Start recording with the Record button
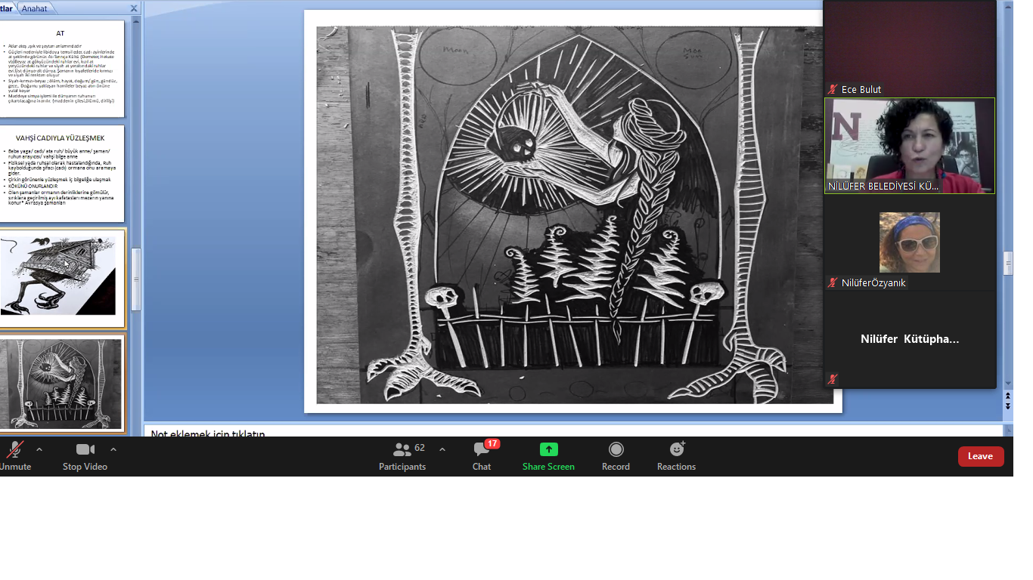This screenshot has width=1033, height=580. click(x=616, y=456)
